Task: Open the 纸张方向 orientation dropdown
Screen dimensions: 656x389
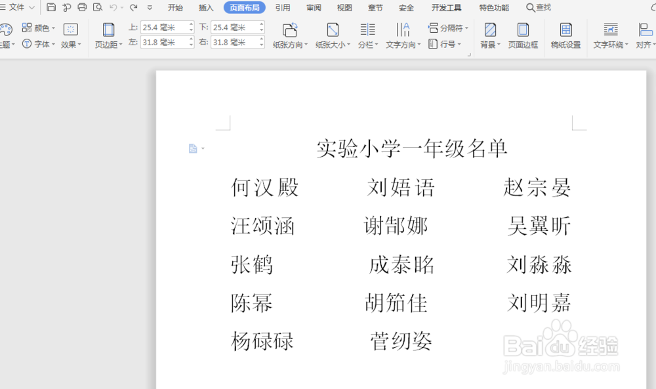Action: click(x=290, y=35)
